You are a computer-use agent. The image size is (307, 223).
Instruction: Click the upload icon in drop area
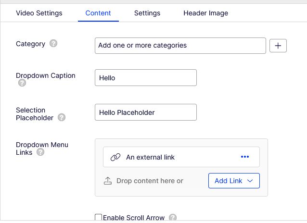pos(108,181)
